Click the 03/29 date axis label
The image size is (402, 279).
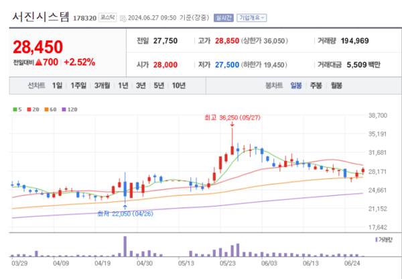click(x=19, y=263)
